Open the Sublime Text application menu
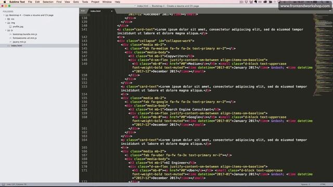Viewport: 333px width, 187px height. point(17,2)
